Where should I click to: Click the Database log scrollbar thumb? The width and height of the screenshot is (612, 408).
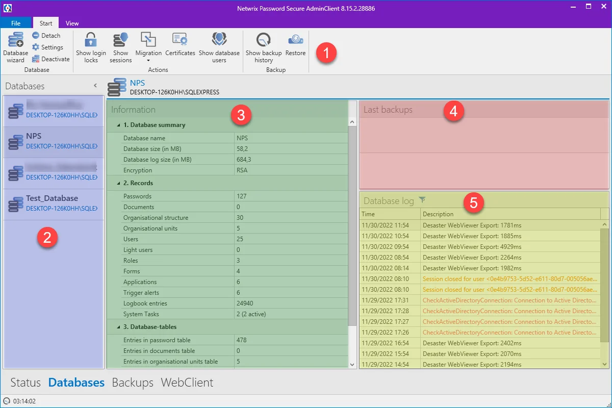(605, 285)
